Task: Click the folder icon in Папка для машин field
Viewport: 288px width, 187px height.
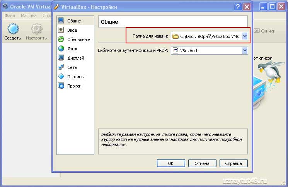Action: [x=176, y=36]
